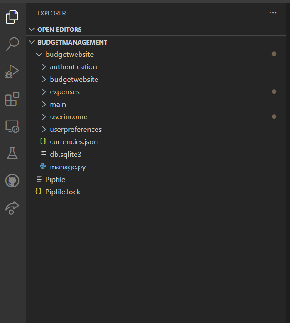The image size is (290, 323).
Task: Click the Pipfile lines icon
Action: click(39, 179)
